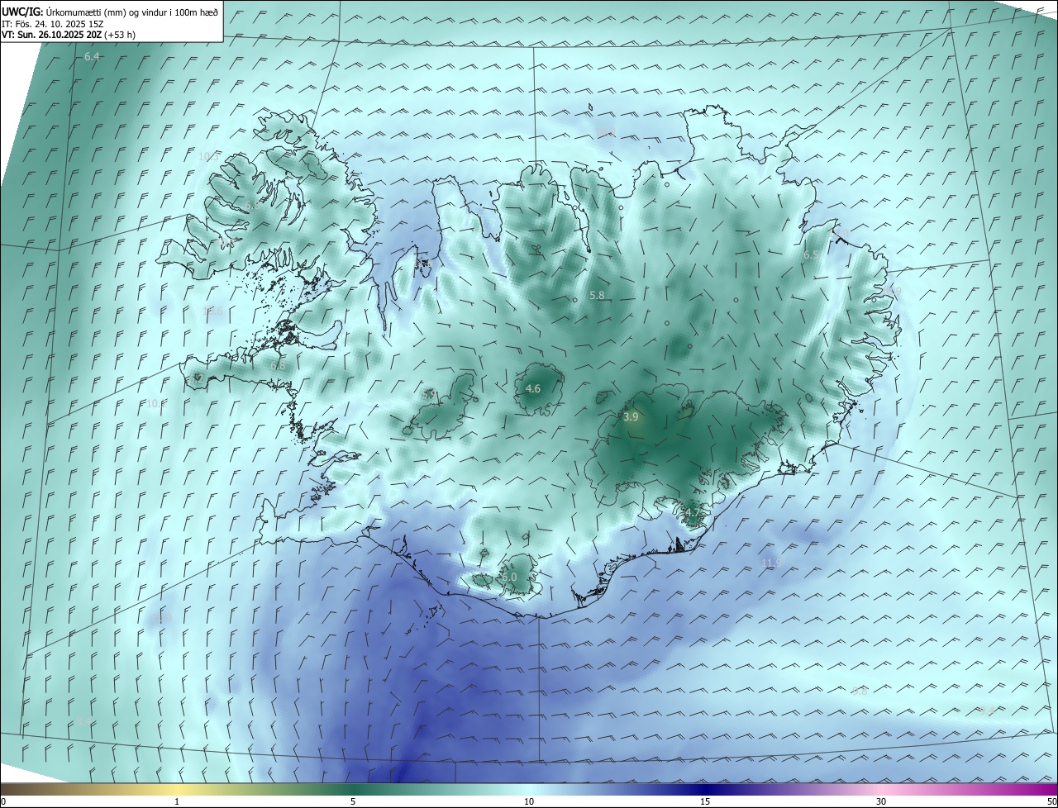The height and width of the screenshot is (808, 1058).
Task: Click the 9.8 value label over the sea
Action: click(860, 692)
